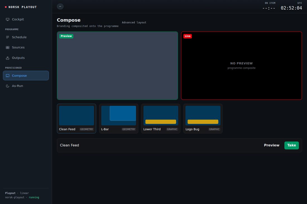The height and width of the screenshot is (204, 307).
Task: Click the Compose screen icon
Action: coord(8,75)
